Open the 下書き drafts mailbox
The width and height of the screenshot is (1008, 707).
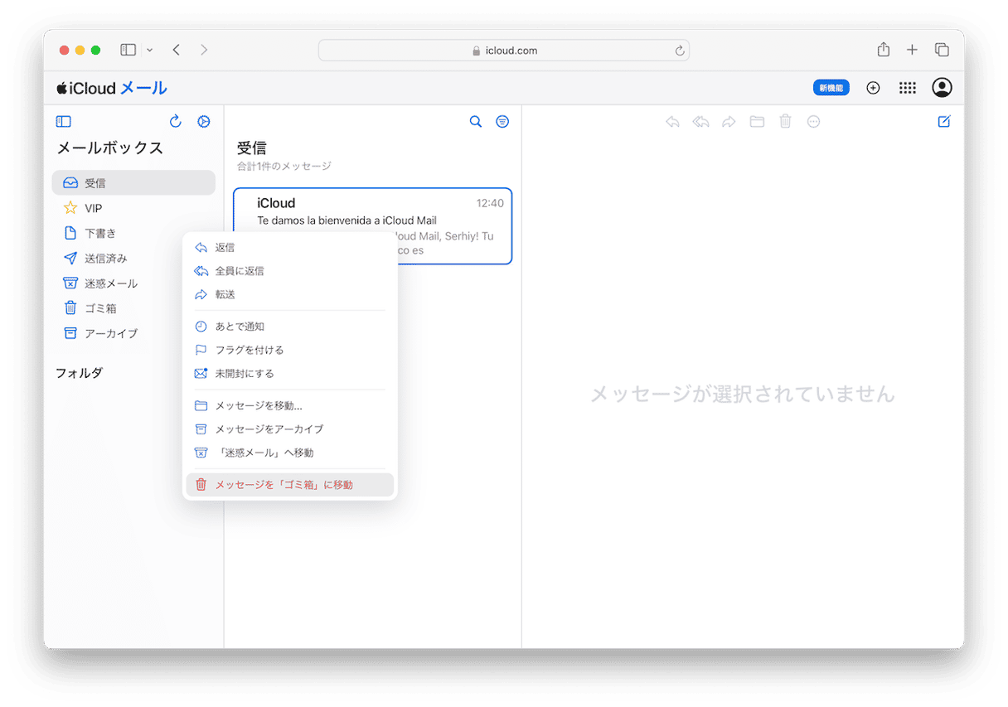click(x=133, y=233)
